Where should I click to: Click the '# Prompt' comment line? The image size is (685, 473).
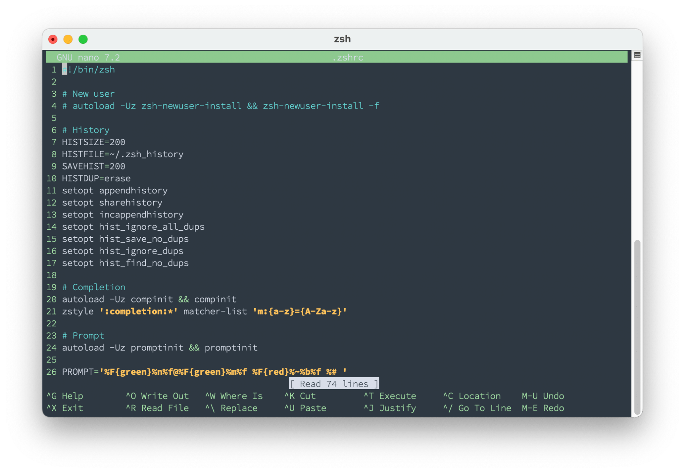(83, 336)
